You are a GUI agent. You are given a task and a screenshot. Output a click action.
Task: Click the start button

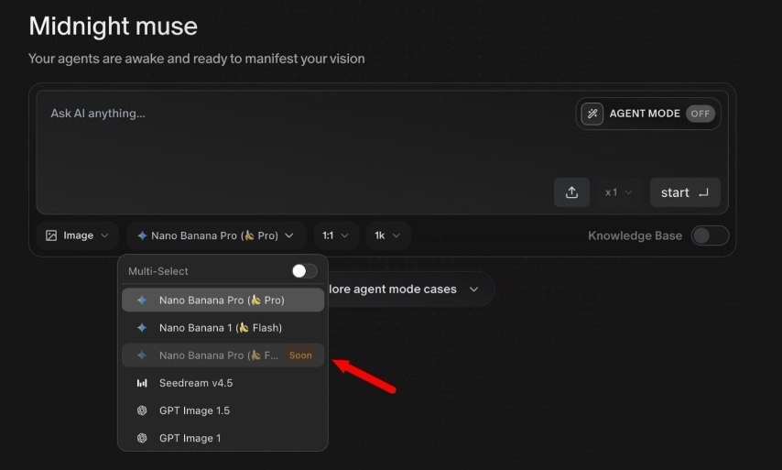point(685,192)
